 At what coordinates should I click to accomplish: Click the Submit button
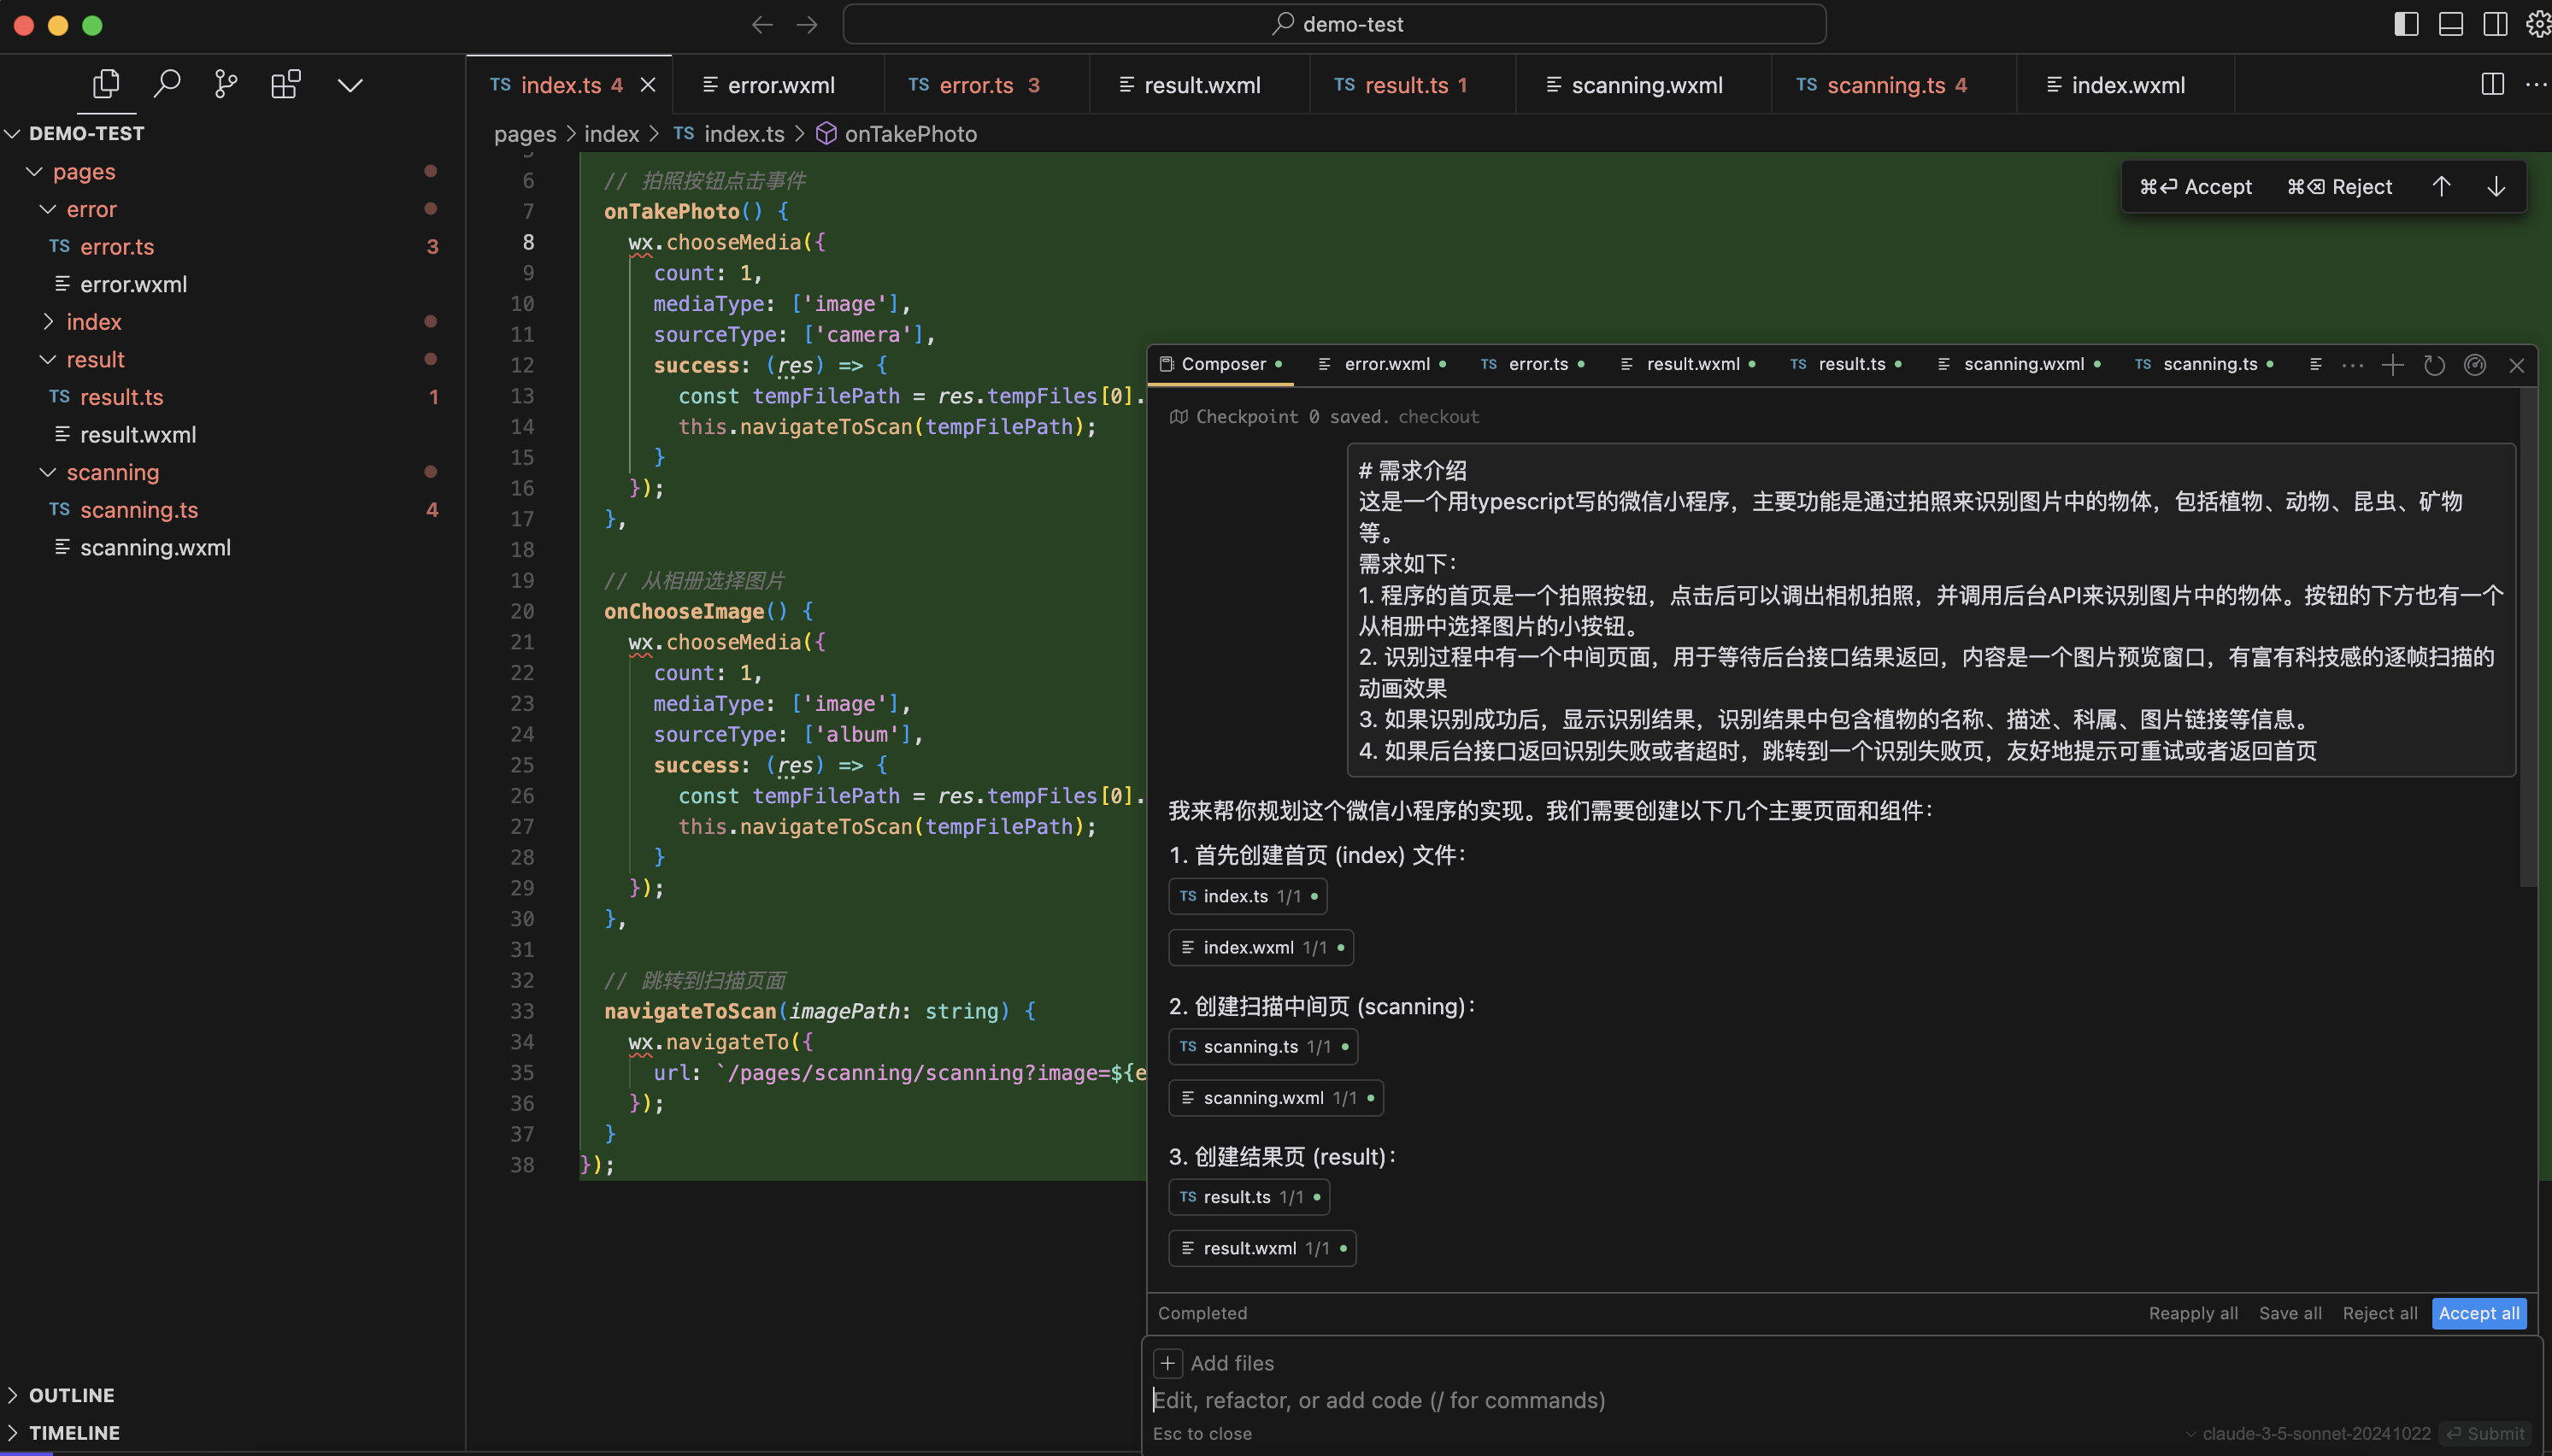2485,1433
